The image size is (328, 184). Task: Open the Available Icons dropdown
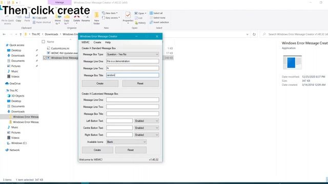[126, 142]
